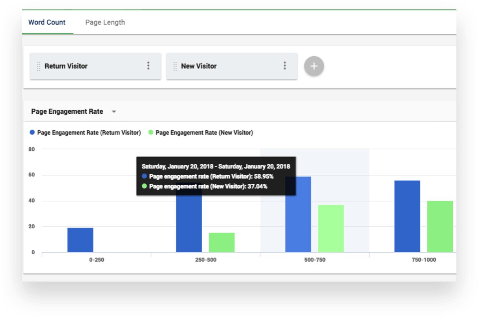Expand the New Visitor segment card

click(232, 66)
